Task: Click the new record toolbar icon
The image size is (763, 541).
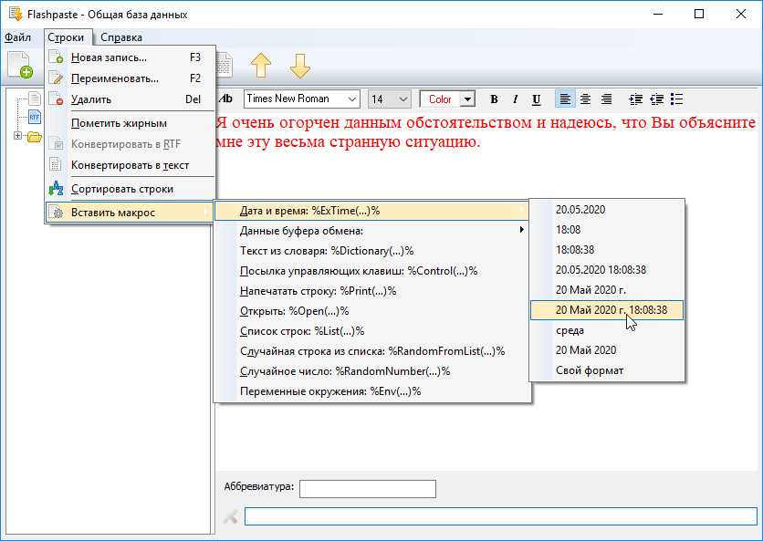Action: 20,65
